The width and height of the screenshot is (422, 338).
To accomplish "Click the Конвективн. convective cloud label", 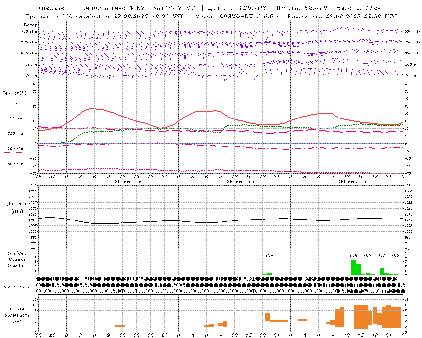I will pos(17,309).
